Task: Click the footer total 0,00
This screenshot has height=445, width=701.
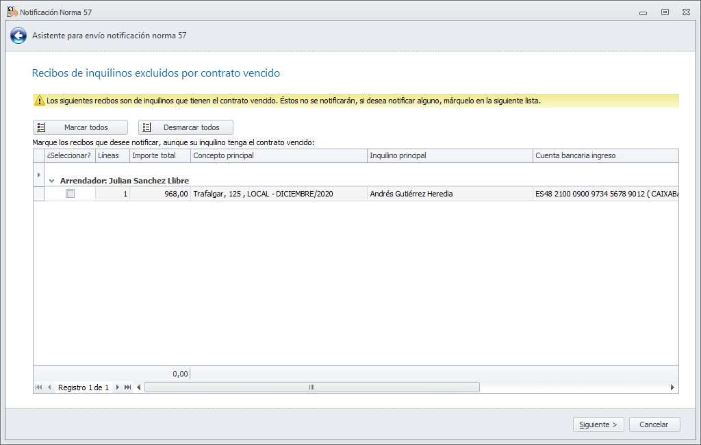Action: tap(180, 374)
